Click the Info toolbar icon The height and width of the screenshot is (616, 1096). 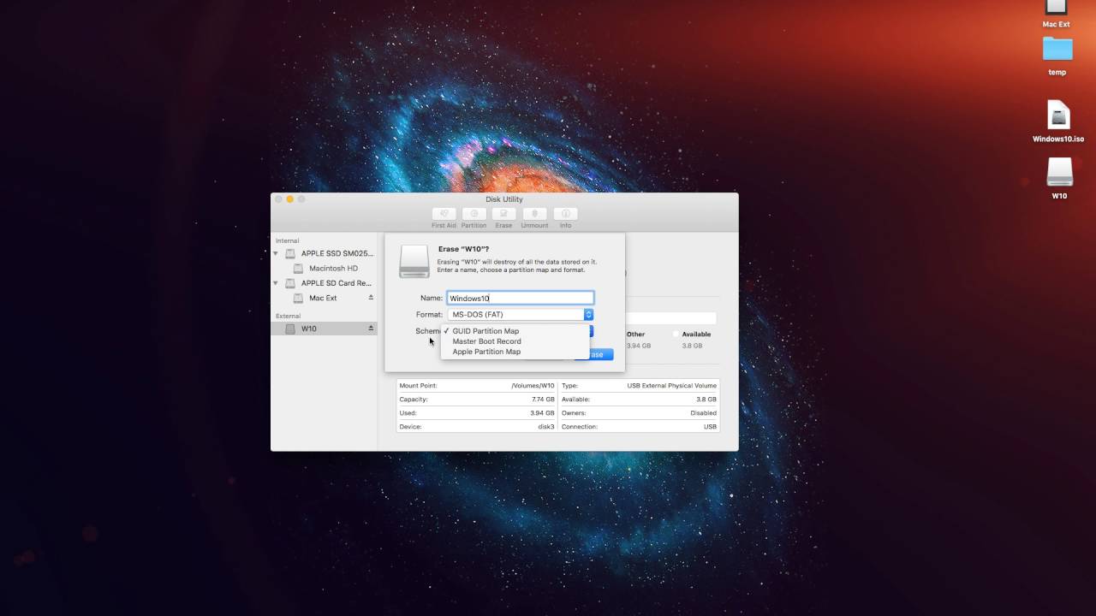(x=565, y=214)
